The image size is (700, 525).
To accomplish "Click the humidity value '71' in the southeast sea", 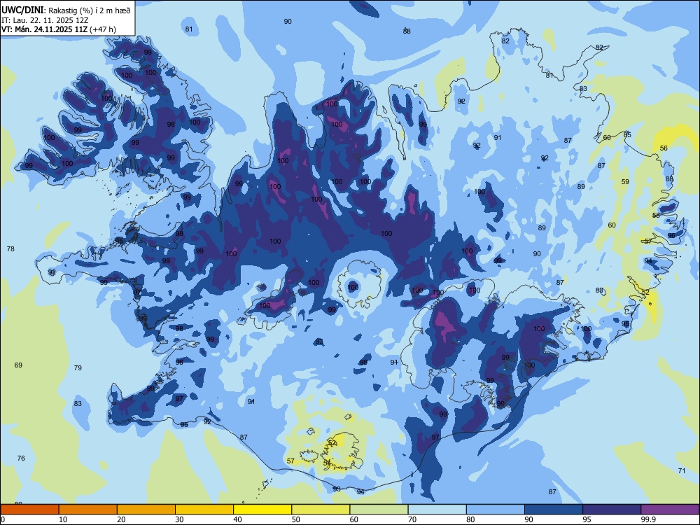I will 682,470.
